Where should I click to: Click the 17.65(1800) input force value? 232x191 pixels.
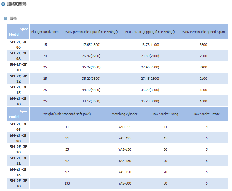(x=91, y=45)
